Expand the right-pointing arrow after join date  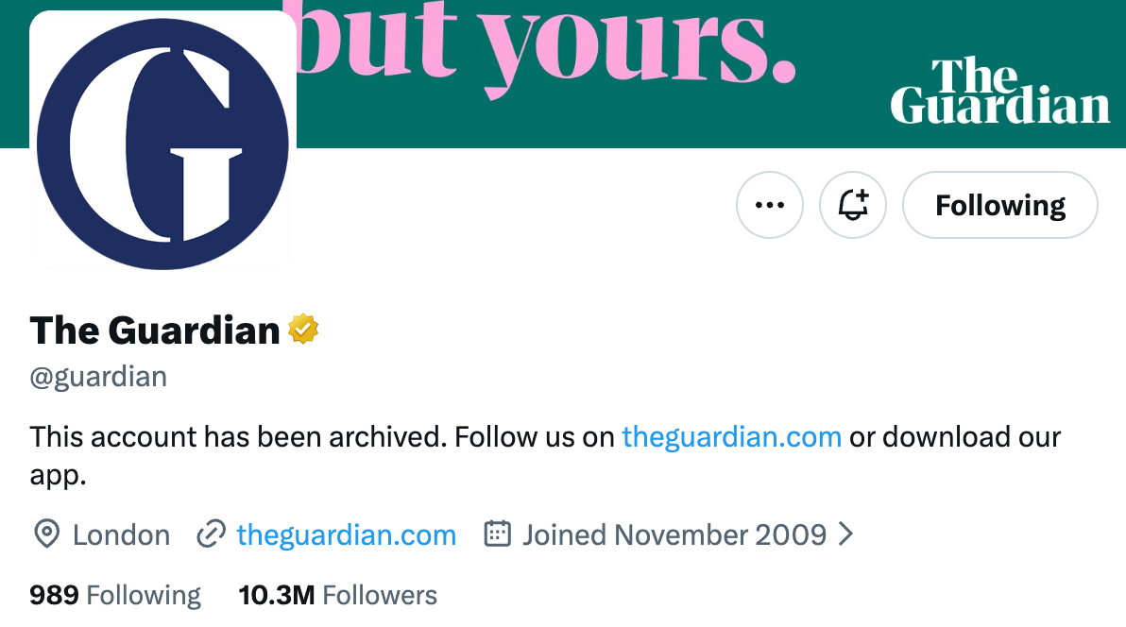845,534
